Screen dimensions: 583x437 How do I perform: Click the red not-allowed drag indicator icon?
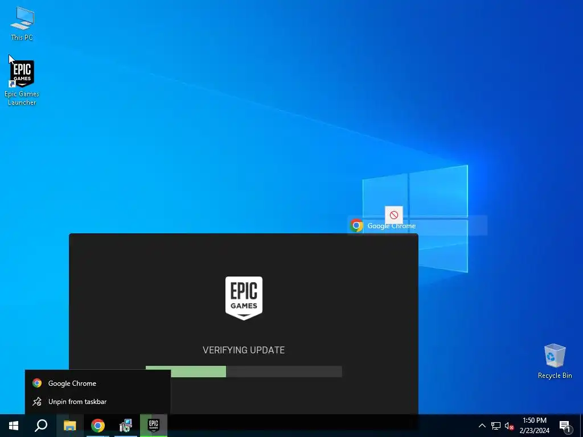[x=394, y=215]
